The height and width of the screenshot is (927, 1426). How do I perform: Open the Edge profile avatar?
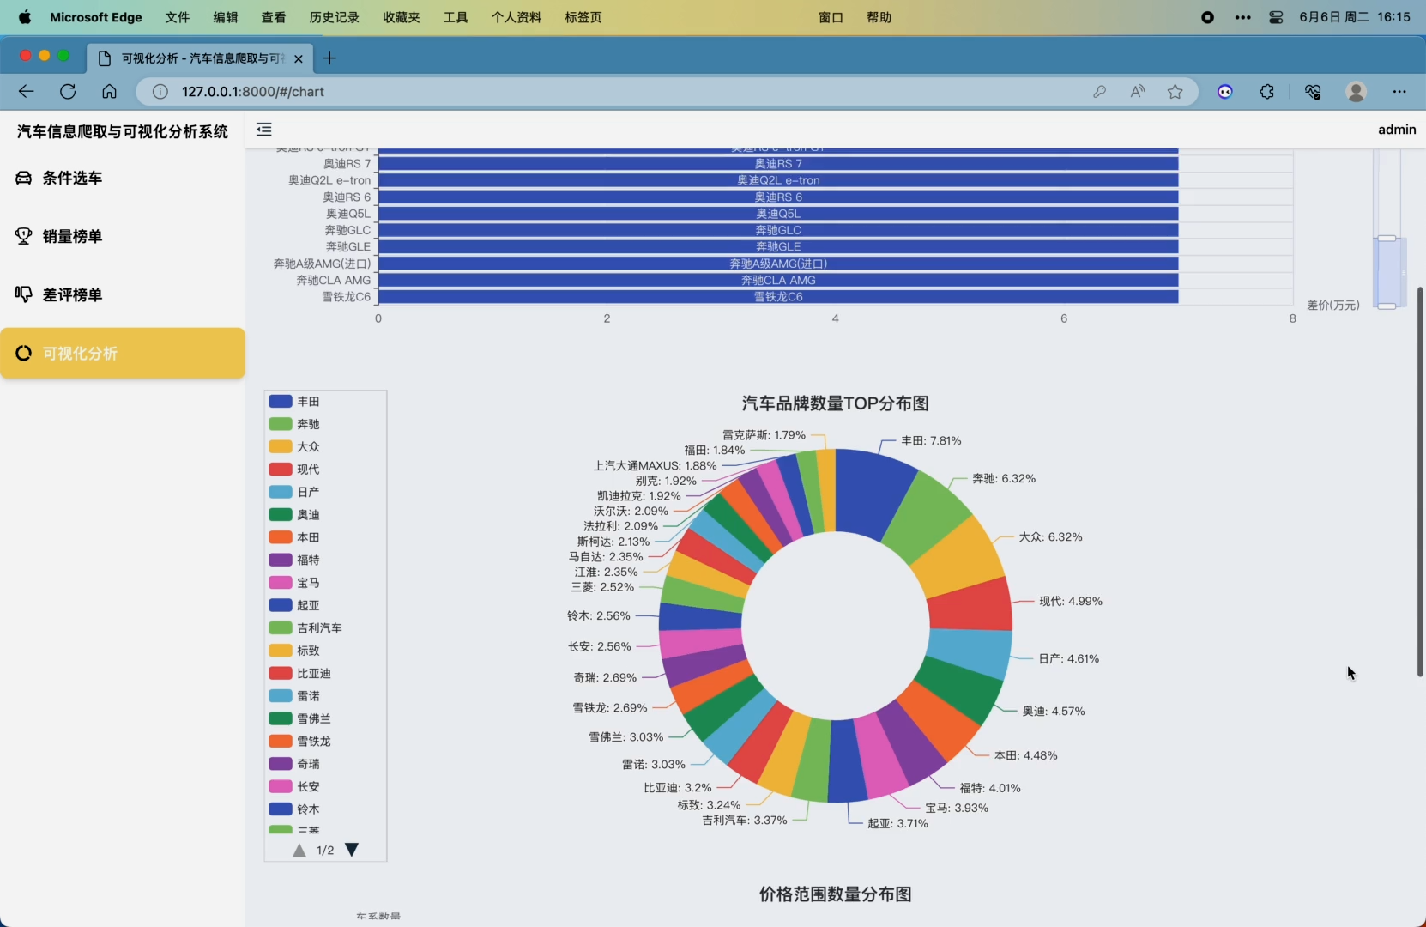(x=1356, y=91)
